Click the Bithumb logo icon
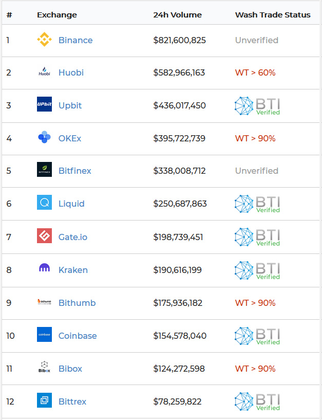322x420 pixels. (44, 302)
